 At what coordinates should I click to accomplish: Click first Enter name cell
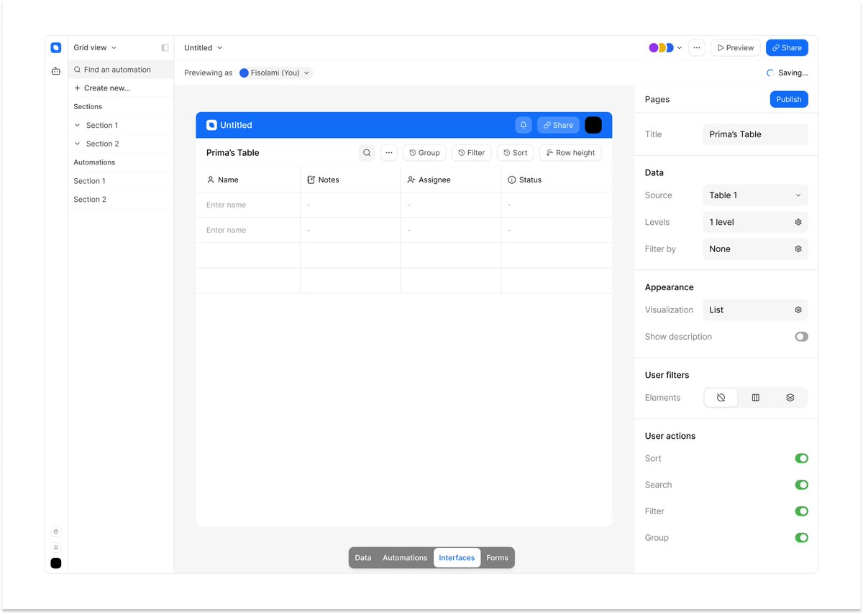coord(248,205)
